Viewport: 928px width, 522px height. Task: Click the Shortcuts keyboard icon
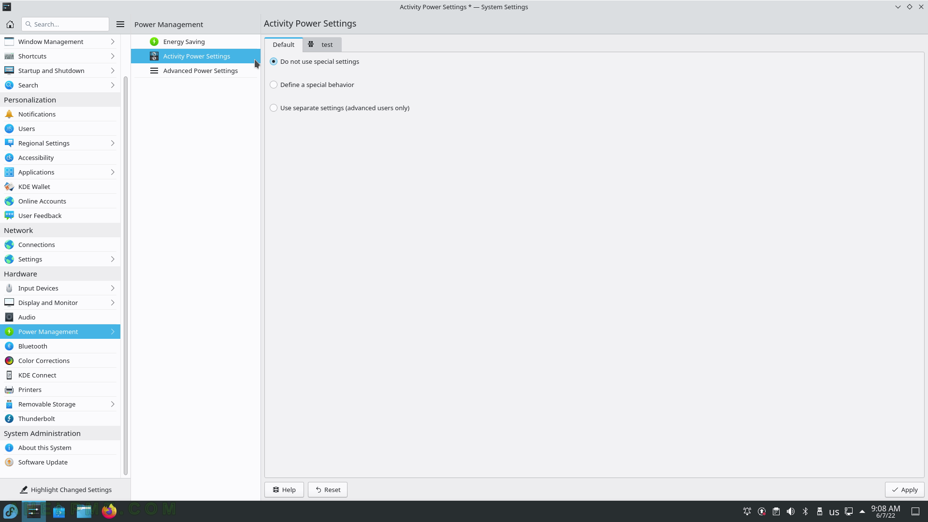pos(9,56)
